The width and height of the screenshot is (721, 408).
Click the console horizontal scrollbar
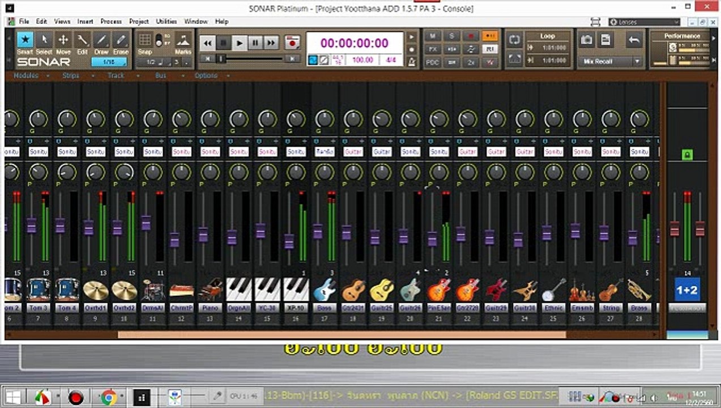(342, 334)
